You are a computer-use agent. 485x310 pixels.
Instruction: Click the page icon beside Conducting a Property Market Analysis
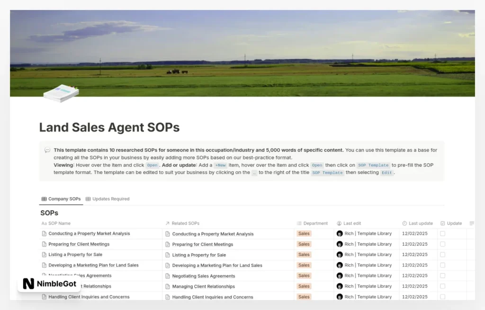pyautogui.click(x=44, y=233)
